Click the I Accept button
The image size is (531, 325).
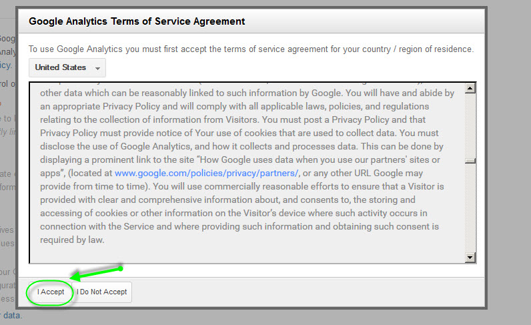pos(51,292)
